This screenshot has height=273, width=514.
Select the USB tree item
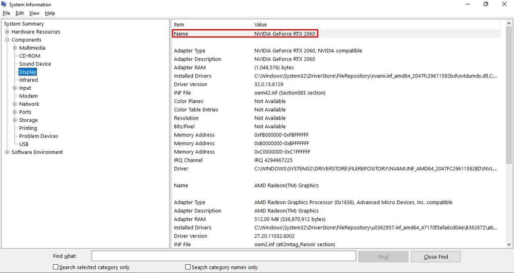(x=24, y=144)
